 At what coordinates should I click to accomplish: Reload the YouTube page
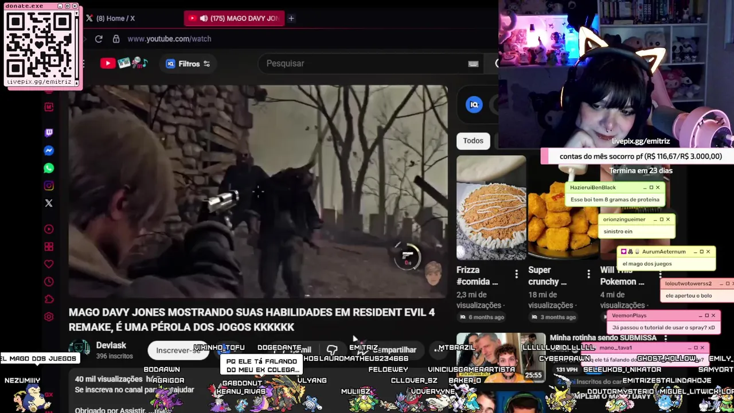point(99,39)
